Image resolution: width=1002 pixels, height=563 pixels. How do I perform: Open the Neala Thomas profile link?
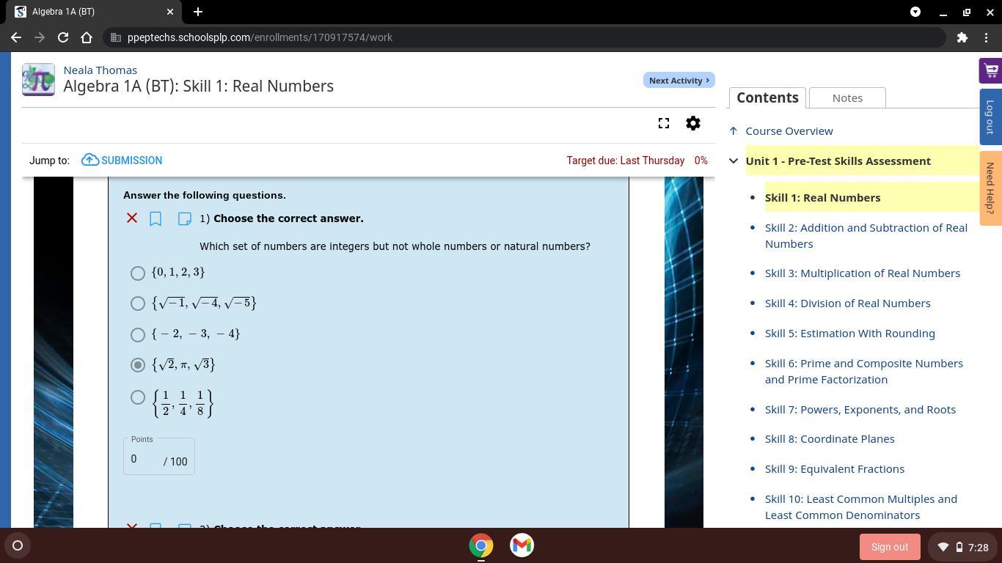click(100, 70)
